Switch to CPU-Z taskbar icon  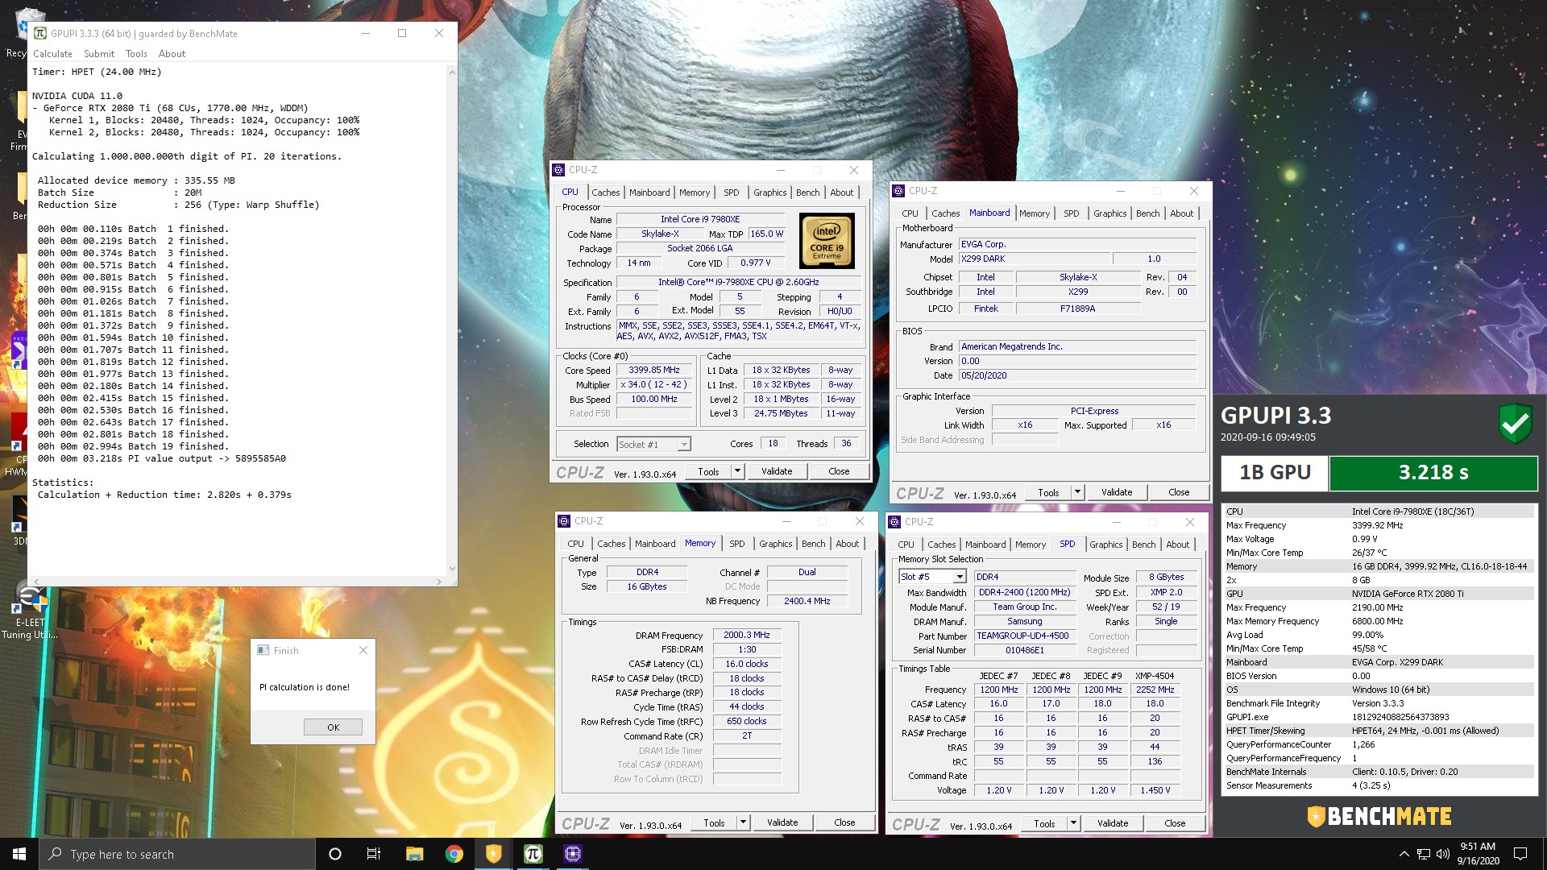pos(573,854)
